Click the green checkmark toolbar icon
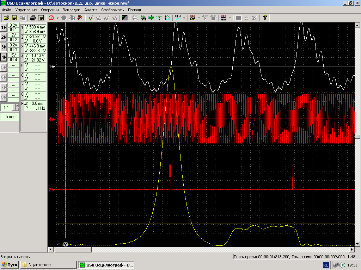This screenshot has width=361, height=270. 91,18
